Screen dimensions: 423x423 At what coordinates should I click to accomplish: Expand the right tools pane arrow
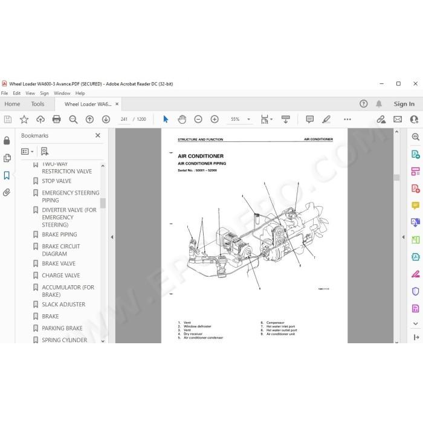pyautogui.click(x=403, y=237)
